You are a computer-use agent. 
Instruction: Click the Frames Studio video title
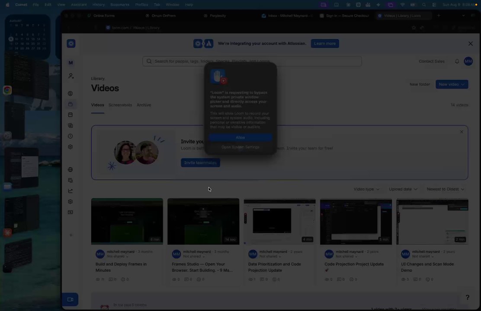[202, 267]
